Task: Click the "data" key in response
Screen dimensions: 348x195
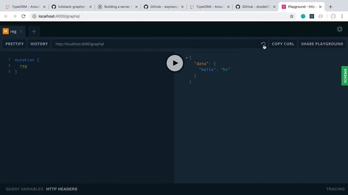Action: point(201,64)
